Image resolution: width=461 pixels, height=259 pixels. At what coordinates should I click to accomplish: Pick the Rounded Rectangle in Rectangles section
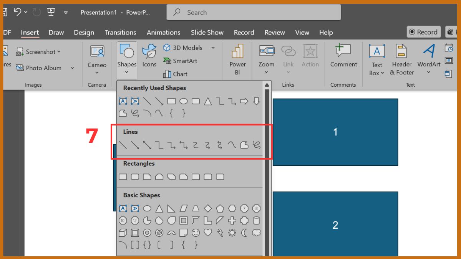click(x=135, y=177)
